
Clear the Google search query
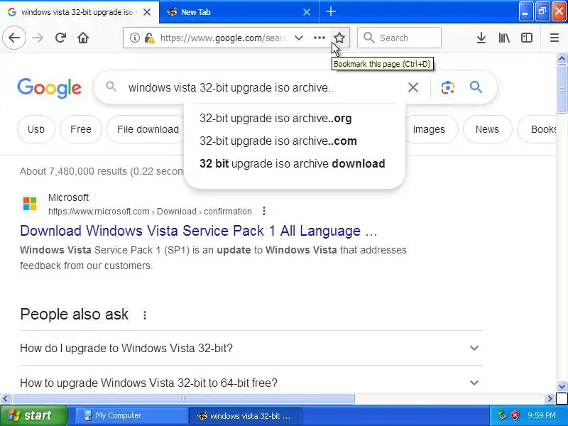413,87
